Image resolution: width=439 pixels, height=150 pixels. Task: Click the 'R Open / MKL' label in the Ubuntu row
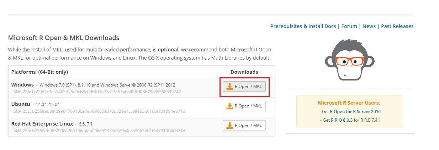pos(248,106)
